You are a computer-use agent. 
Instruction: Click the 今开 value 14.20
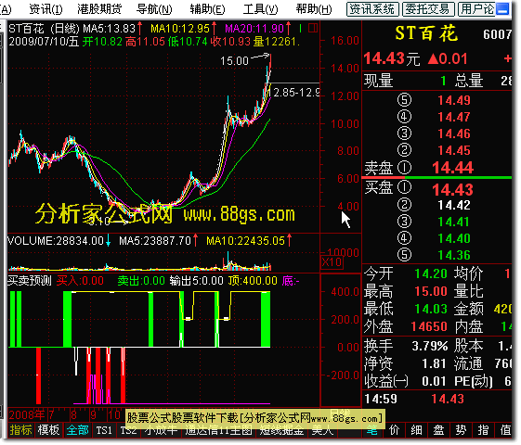coord(431,273)
